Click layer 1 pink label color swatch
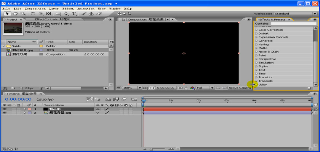This screenshot has width=320, height=152. pos(30,109)
